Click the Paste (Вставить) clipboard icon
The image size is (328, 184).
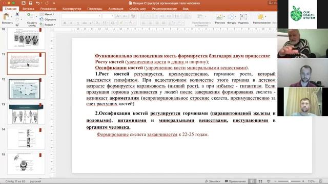coord(6,16)
